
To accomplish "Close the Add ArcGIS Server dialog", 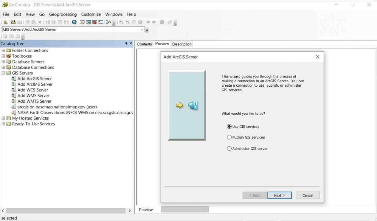I will pos(317,57).
